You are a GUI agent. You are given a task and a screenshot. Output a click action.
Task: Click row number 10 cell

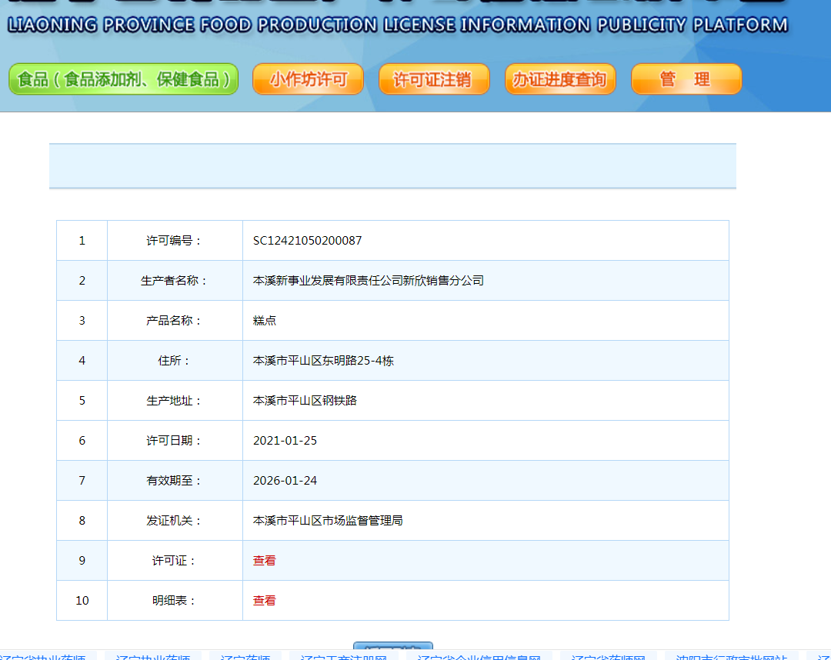82,601
